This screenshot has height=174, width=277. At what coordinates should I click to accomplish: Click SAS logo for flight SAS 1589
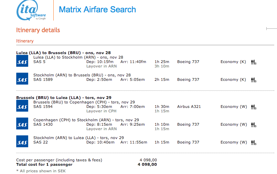(22, 78)
